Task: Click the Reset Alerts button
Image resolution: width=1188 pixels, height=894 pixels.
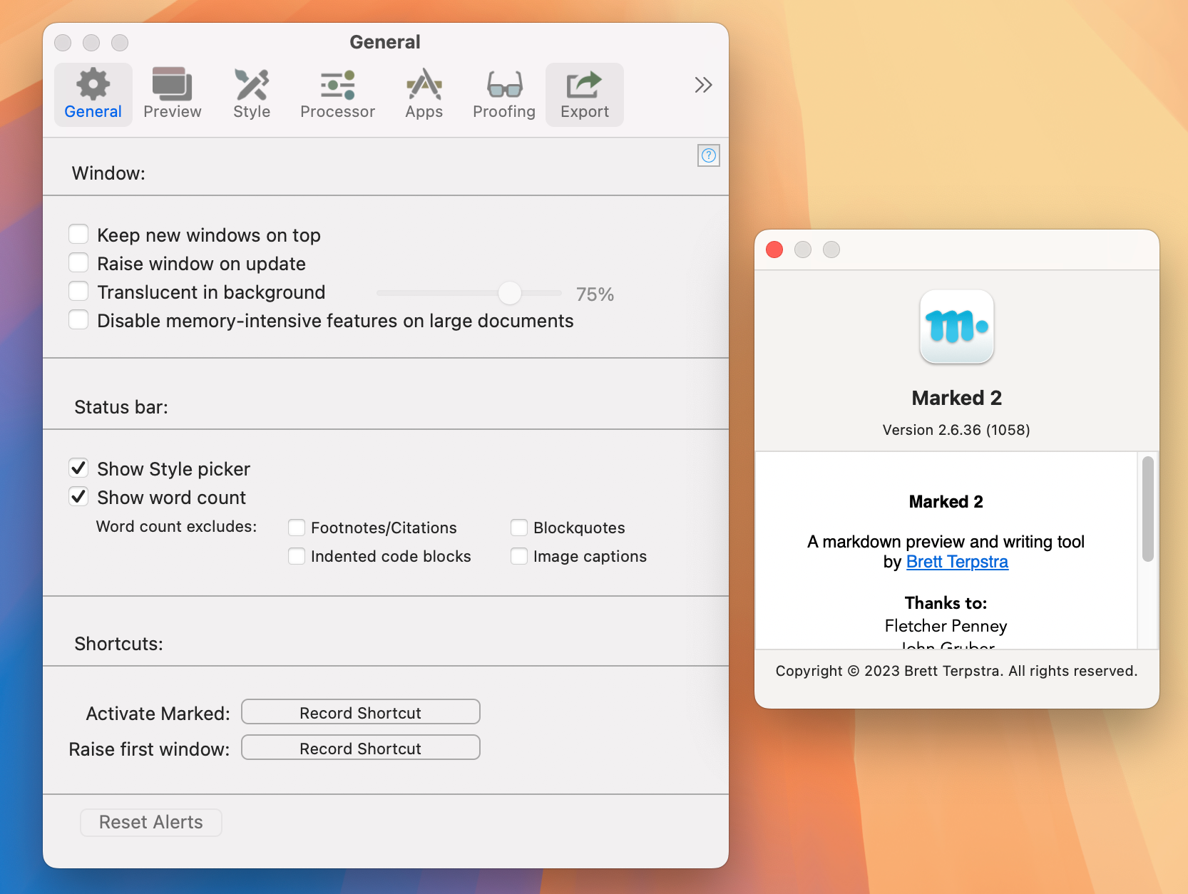Action: click(151, 822)
